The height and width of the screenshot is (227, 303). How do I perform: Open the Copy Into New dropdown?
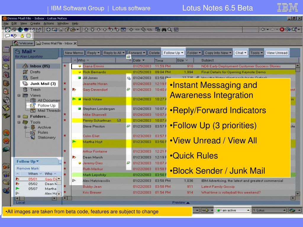click(218, 53)
